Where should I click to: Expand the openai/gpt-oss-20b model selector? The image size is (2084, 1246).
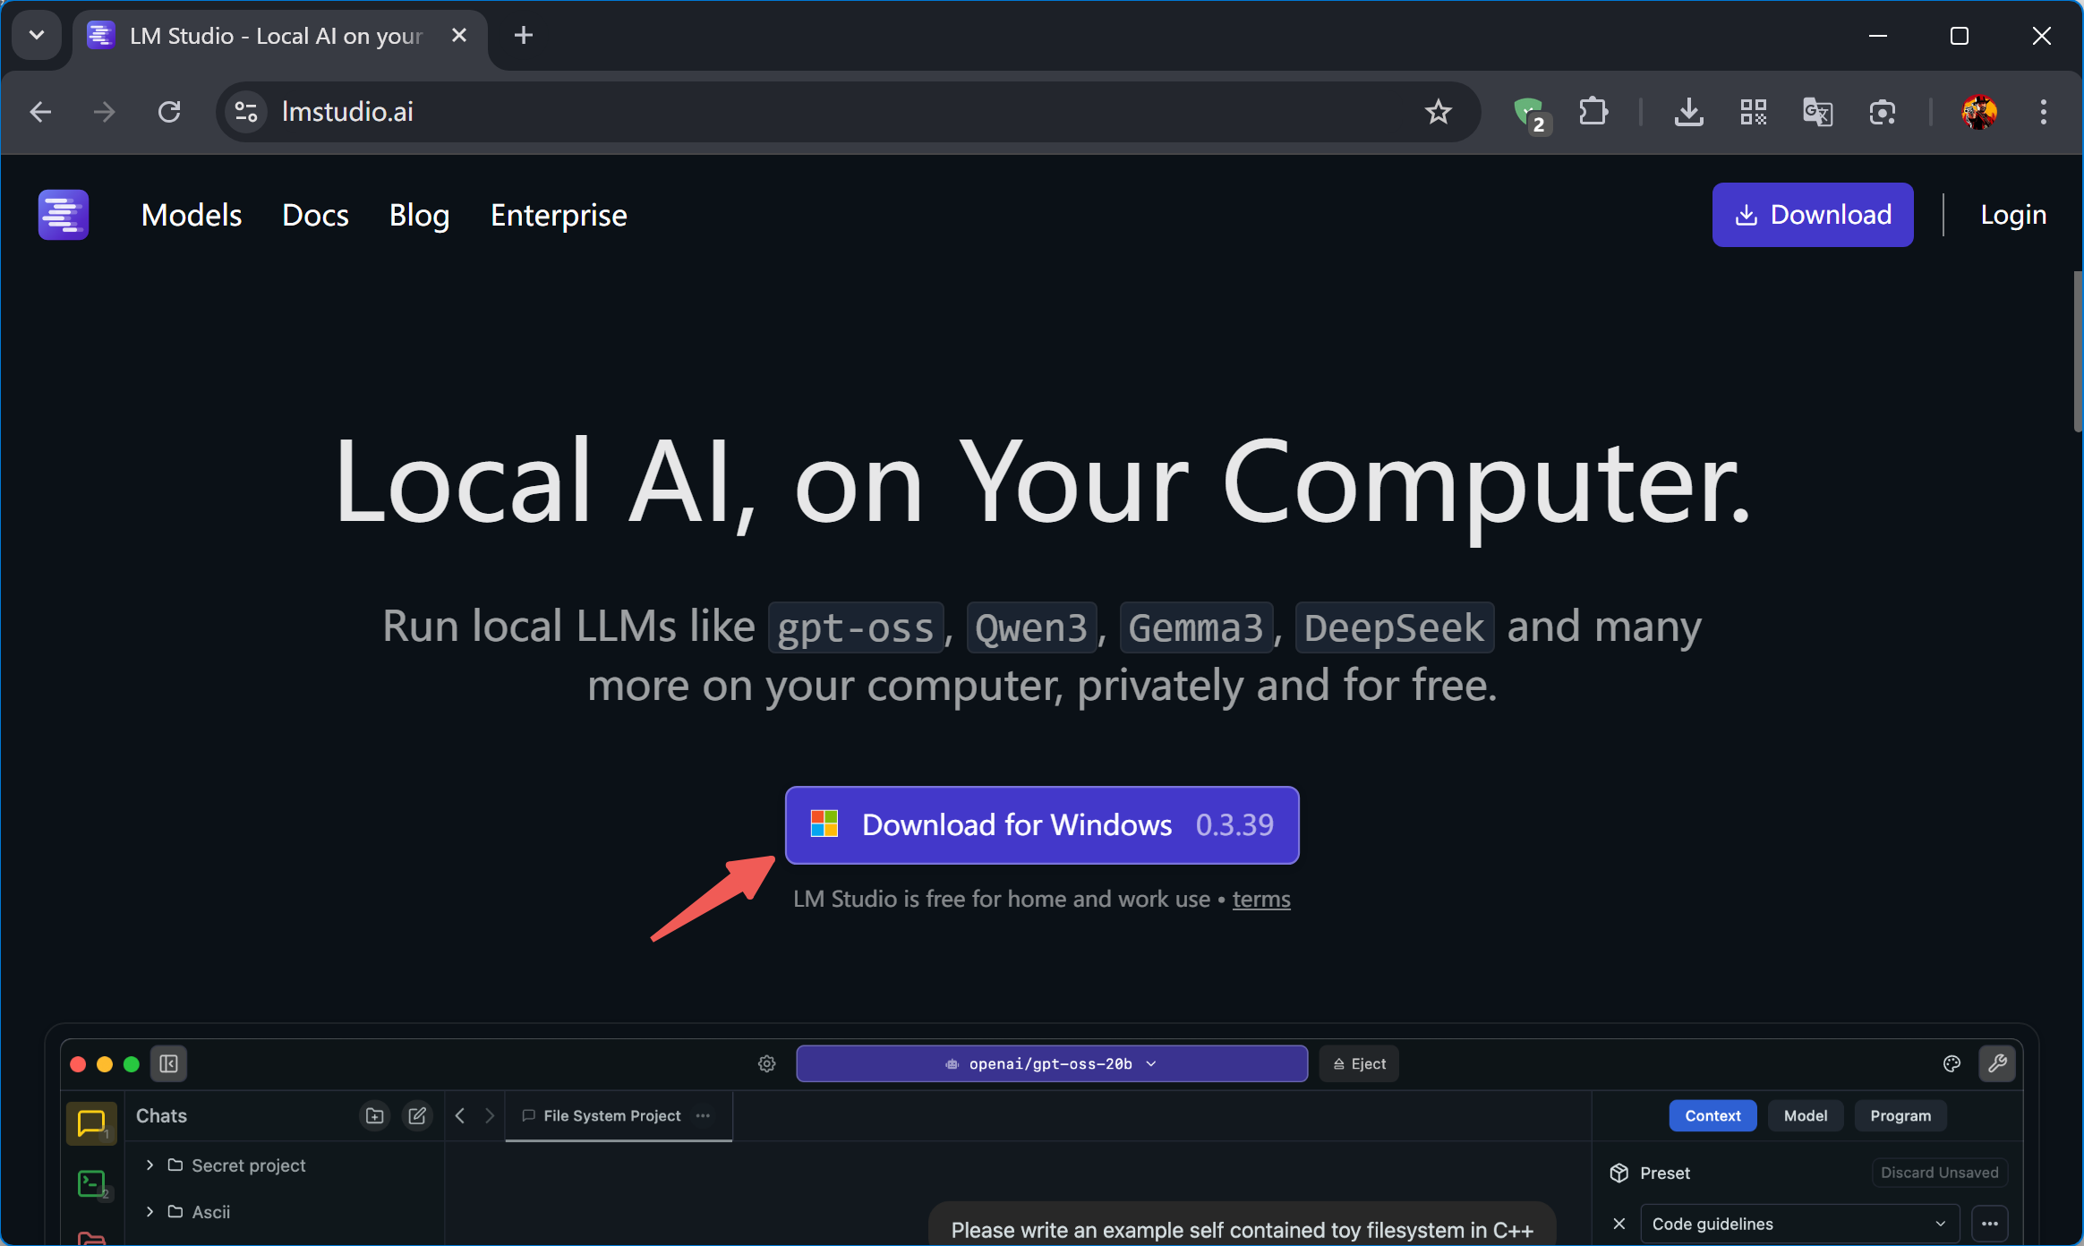[x=1051, y=1063]
